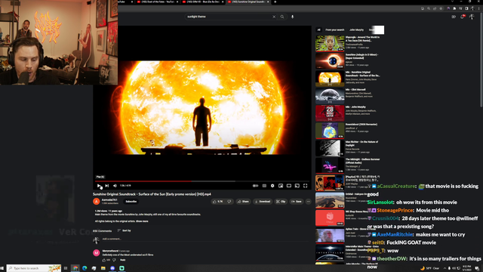Viewport: 483px width, 272px height.
Task: Switch to the 'Blue (Da Ba Dee)' browser tab
Action: 202,2
